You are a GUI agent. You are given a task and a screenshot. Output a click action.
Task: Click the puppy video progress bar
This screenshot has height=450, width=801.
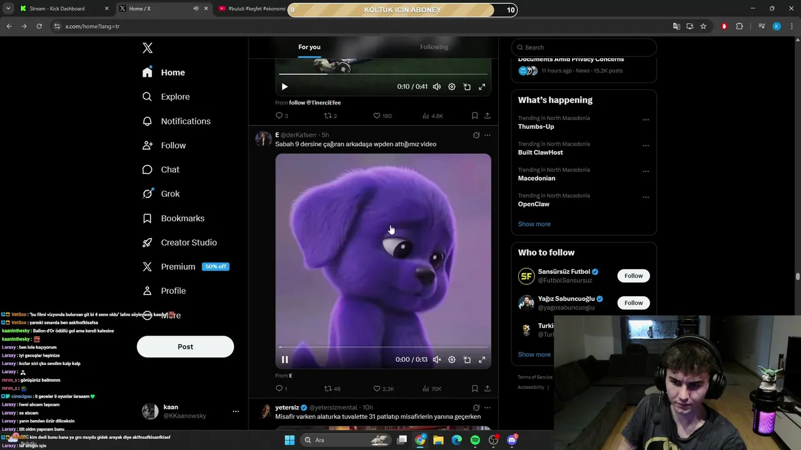click(383, 347)
